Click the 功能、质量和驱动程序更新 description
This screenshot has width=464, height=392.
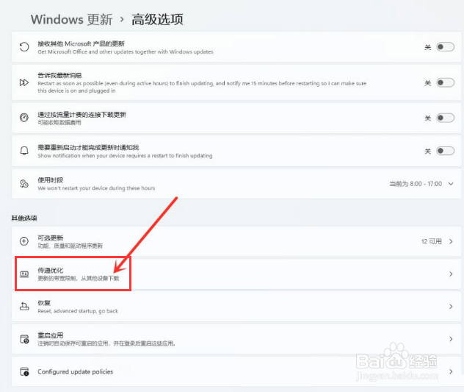70,246
